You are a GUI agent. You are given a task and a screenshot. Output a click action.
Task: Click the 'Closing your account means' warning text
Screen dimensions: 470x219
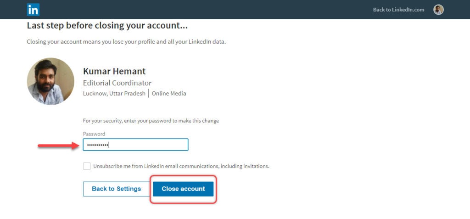tap(126, 42)
